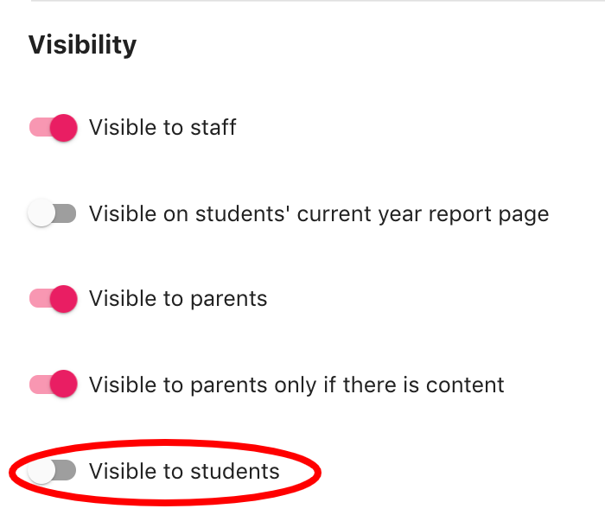Click the white knob of the students' report page switch
Viewport: 605px width, 515px height.
(41, 213)
